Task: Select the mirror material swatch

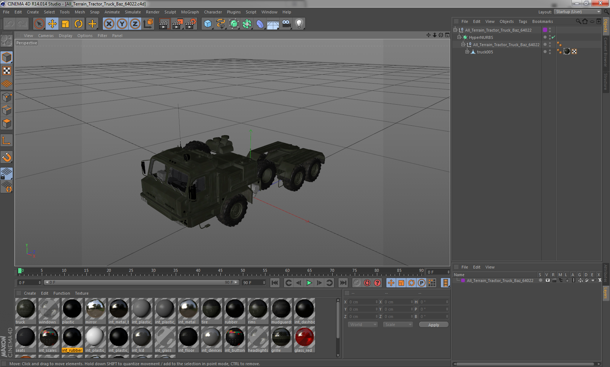Action: pyautogui.click(x=95, y=311)
